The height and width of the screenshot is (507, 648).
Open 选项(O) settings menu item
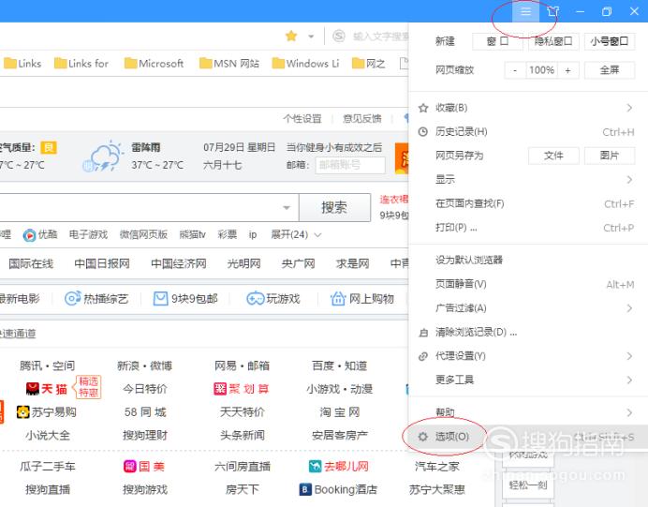[528, 437]
